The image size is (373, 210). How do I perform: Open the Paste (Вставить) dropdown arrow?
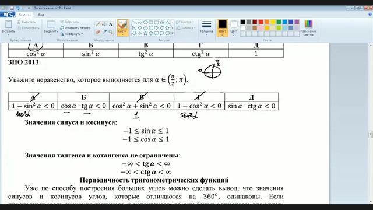tap(9, 35)
